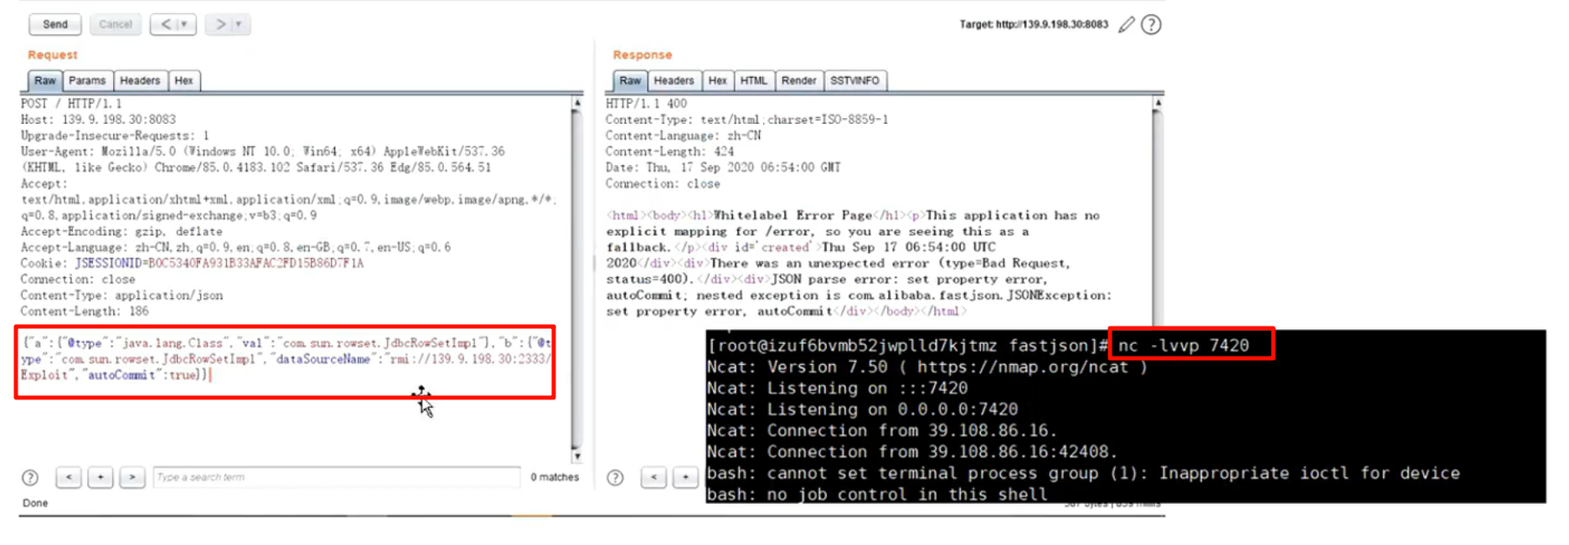The width and height of the screenshot is (1569, 545).
Task: Click the 'Done' status text
Action: click(35, 503)
